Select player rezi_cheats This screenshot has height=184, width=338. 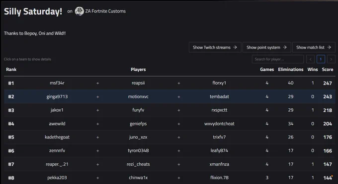[x=138, y=164]
